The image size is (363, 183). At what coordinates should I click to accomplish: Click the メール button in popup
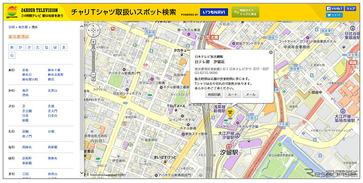(x=250, y=94)
